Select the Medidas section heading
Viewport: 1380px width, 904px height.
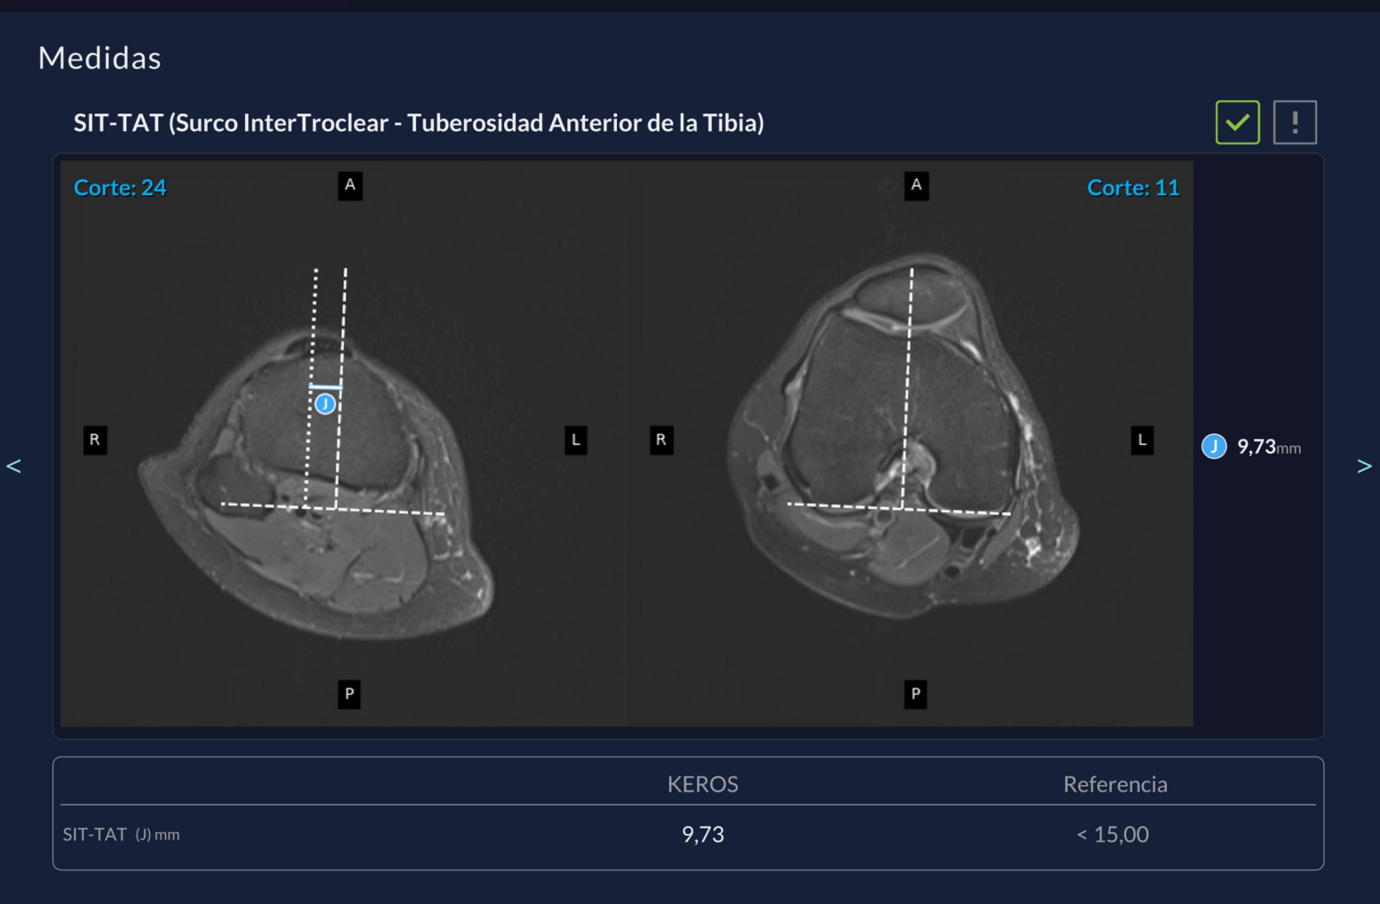click(99, 59)
